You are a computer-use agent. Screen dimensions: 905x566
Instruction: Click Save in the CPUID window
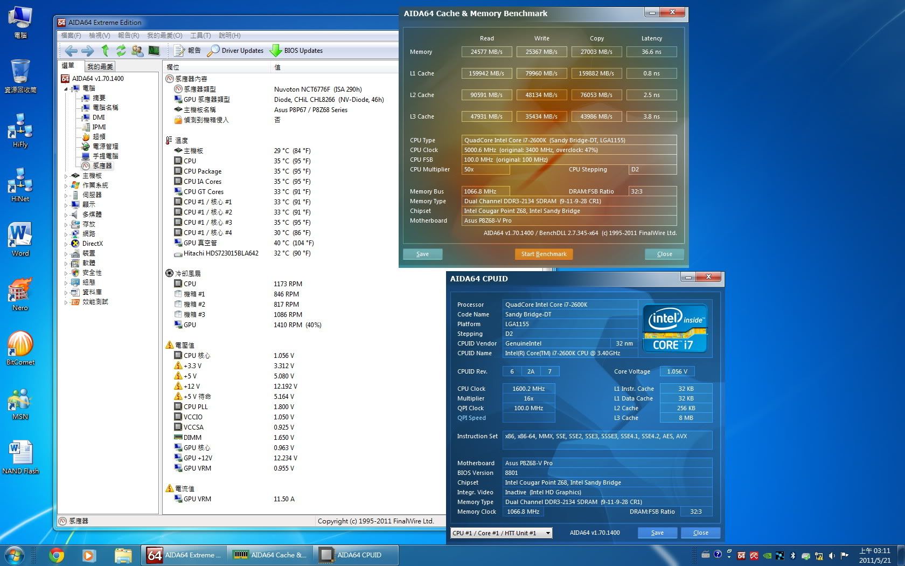pos(657,533)
